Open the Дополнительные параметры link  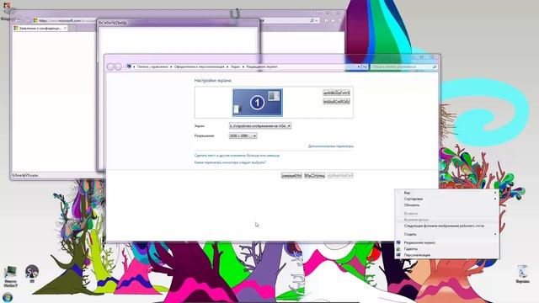coord(331,146)
